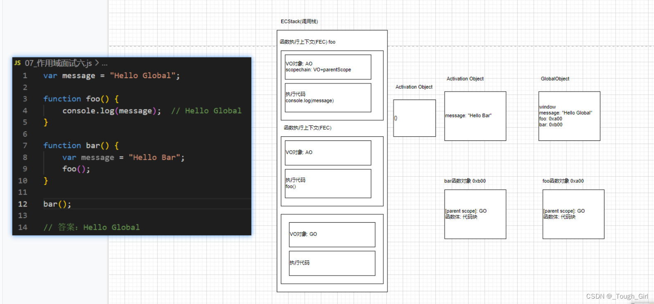The width and height of the screenshot is (654, 304).
Task: Select the 'VO对象: GO' box
Action: click(332, 235)
